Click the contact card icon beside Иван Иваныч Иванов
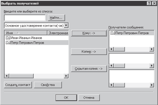 point(8,38)
